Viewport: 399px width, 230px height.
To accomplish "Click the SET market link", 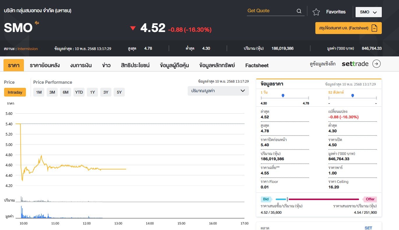I will click(x=368, y=228).
